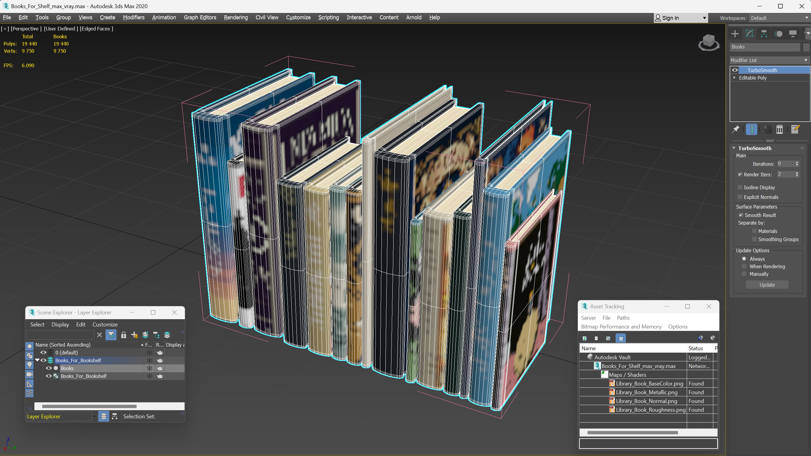The height and width of the screenshot is (456, 811).
Task: Toggle Display Lights filter in Layer Explorer sidebar
Action: point(29,365)
